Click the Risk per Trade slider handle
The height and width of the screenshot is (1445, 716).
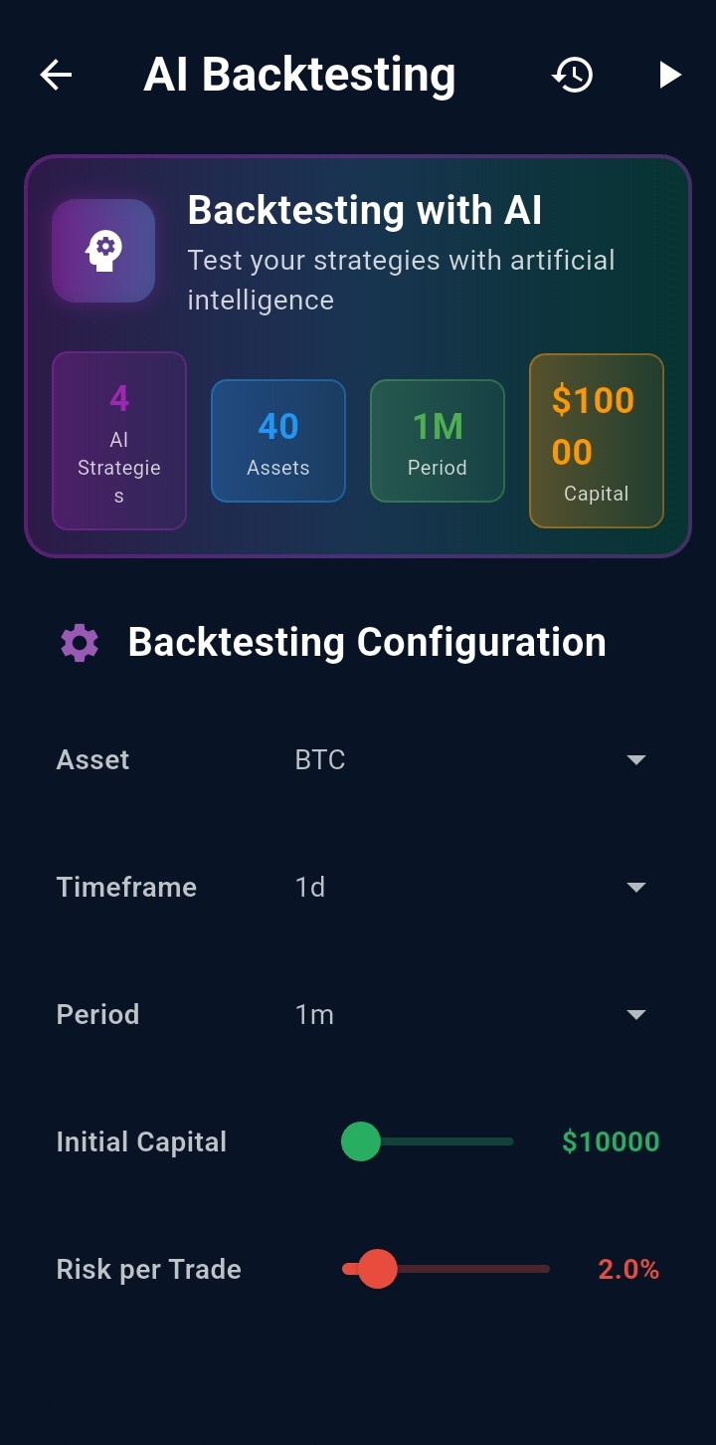[x=377, y=1269]
